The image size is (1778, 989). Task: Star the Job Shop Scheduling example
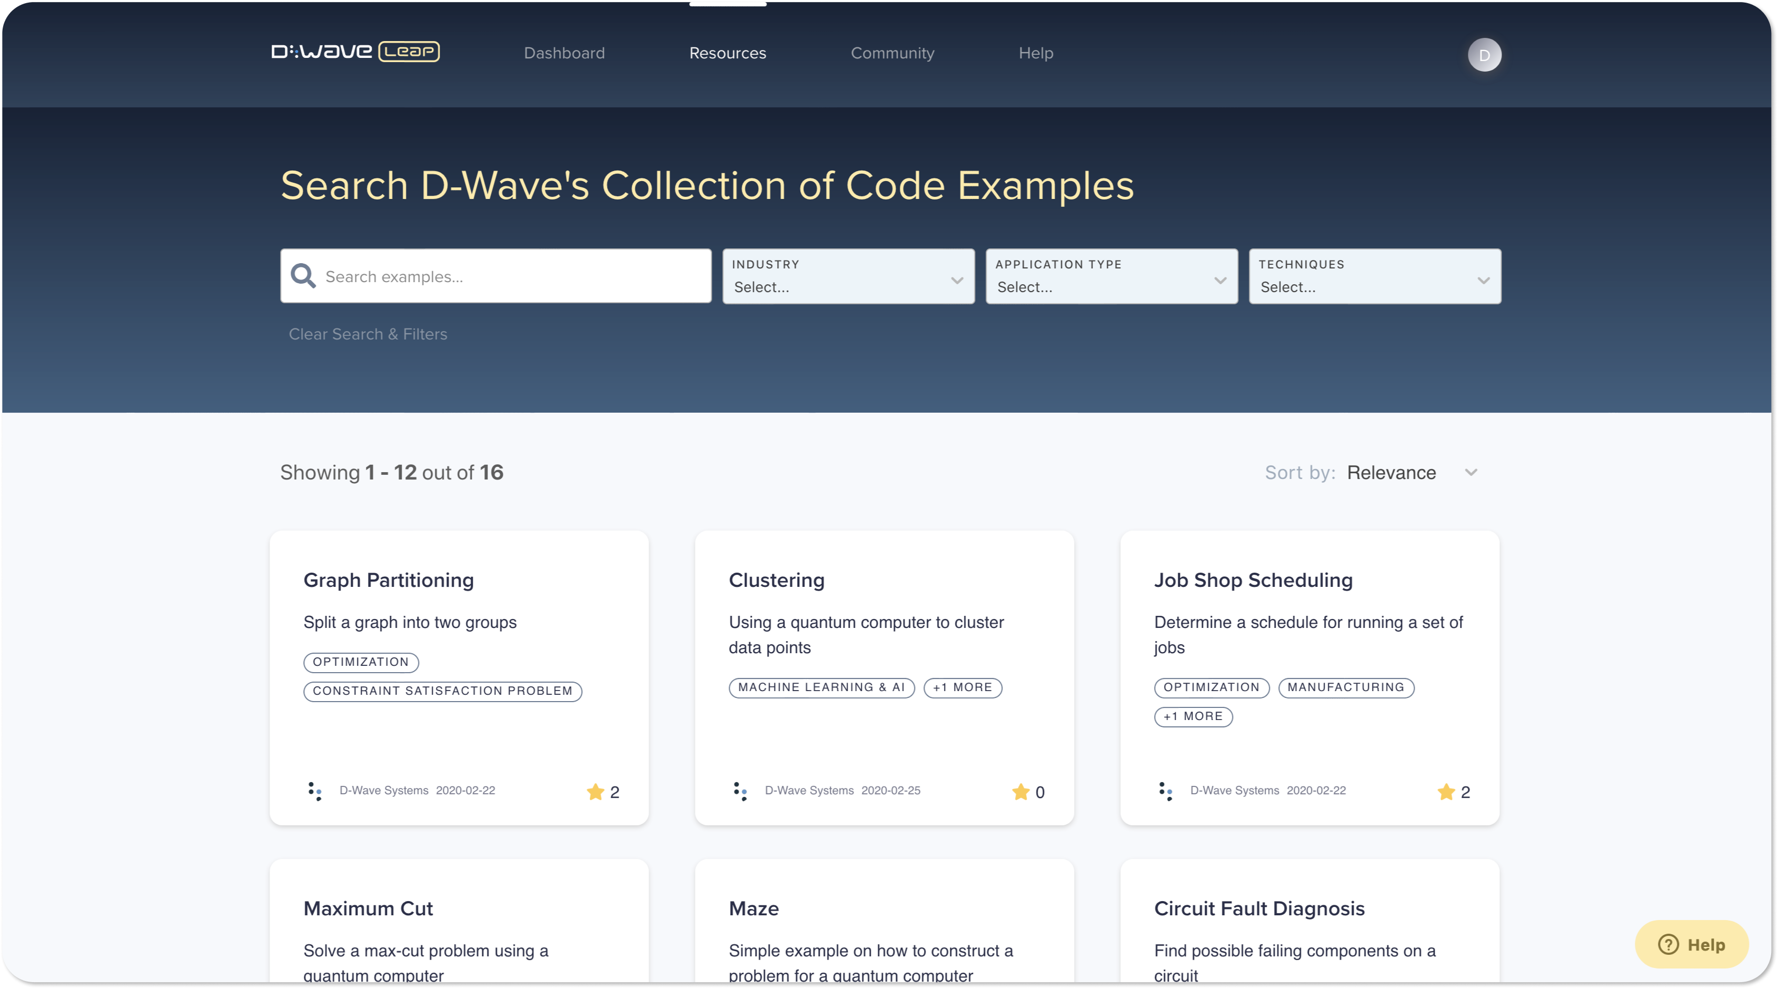1445,792
